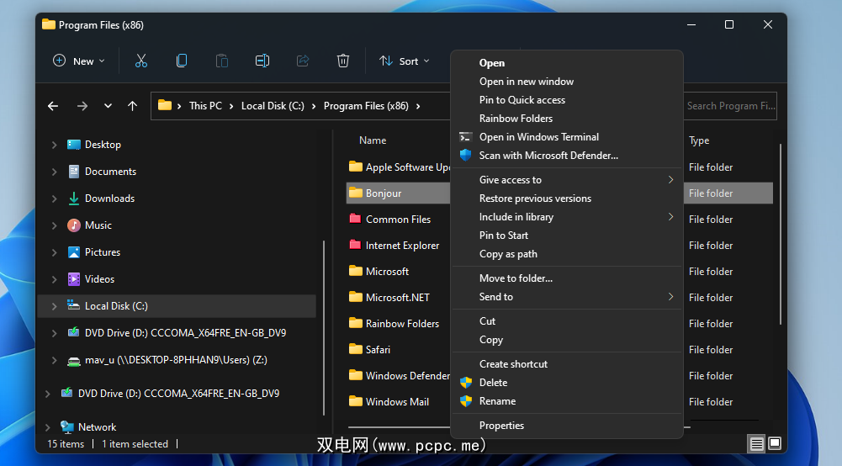Select the Rainbow Folders folder in list
The height and width of the screenshot is (466, 842).
coord(402,324)
